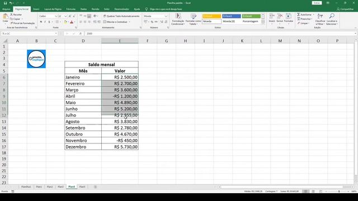The width and height of the screenshot is (358, 201).
Task: Open the font name Calibri dropdown
Action: point(56,16)
